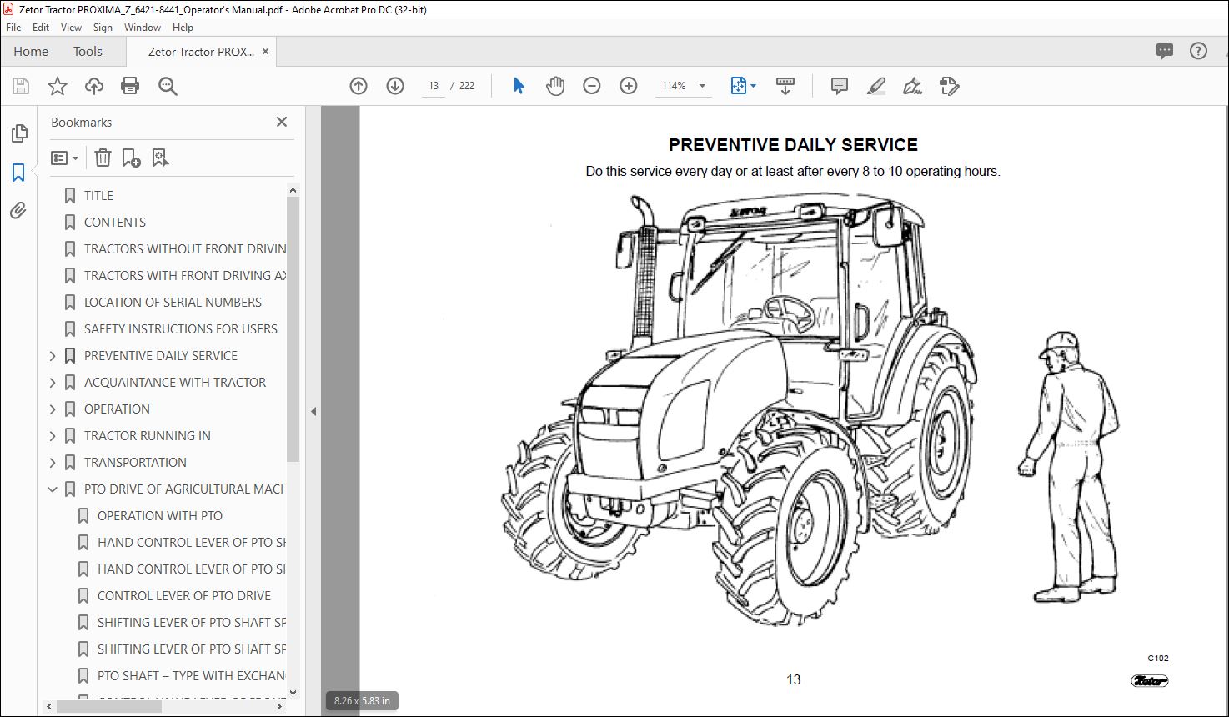Screen dimensions: 1229x717
Task: Expand the OPERATION bookmark
Action: [x=53, y=409]
